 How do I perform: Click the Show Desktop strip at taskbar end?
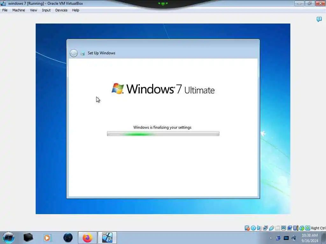pyautogui.click(x=324, y=238)
